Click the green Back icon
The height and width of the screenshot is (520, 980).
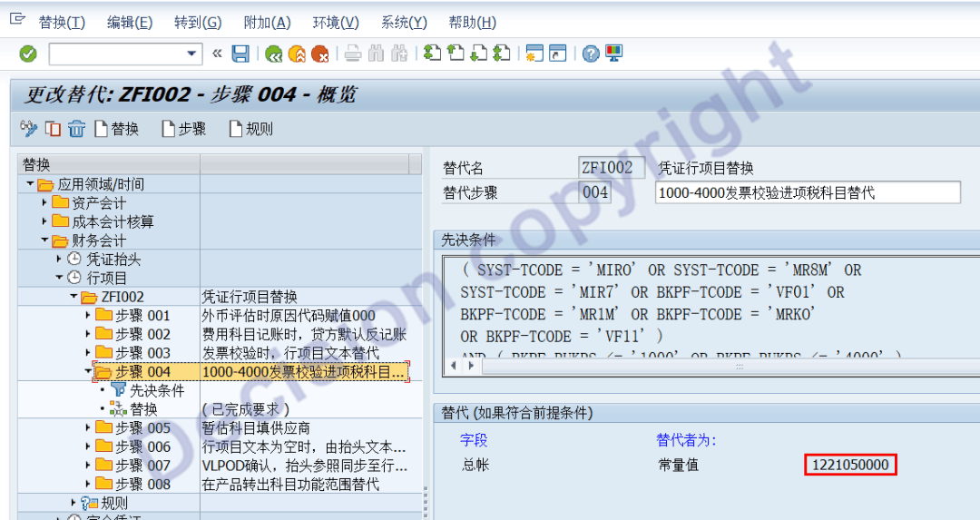(x=273, y=54)
